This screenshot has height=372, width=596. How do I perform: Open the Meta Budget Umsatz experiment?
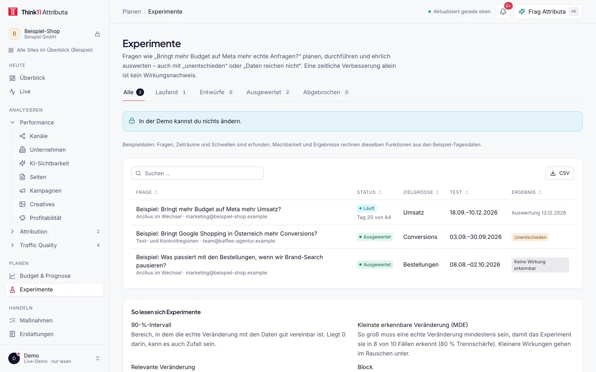[x=209, y=209]
